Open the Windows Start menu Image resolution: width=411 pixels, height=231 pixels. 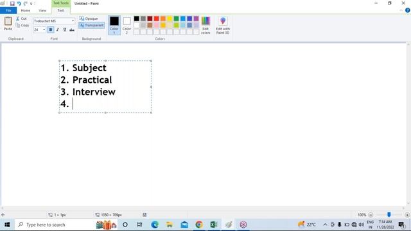click(x=7, y=225)
